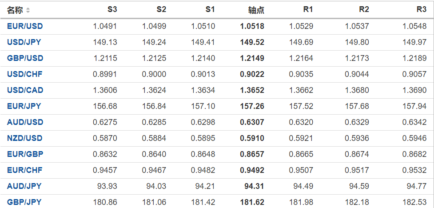The image size is (434, 208).
Task: Select the AUD/USD currency pair
Action: click(25, 122)
